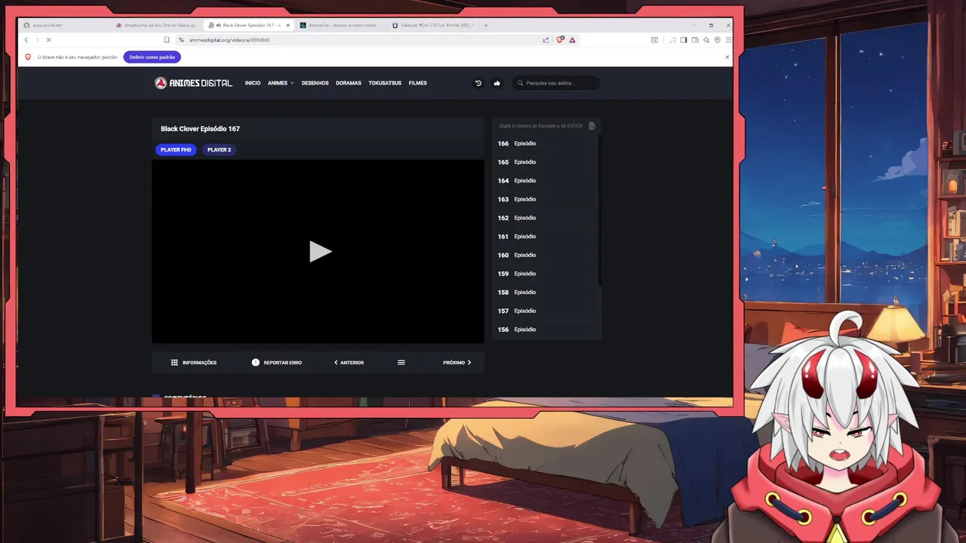Open Episódio 166 from the list
966x543 pixels.
pyautogui.click(x=545, y=143)
